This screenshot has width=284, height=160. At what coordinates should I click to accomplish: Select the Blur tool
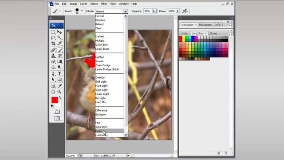tap(53, 67)
